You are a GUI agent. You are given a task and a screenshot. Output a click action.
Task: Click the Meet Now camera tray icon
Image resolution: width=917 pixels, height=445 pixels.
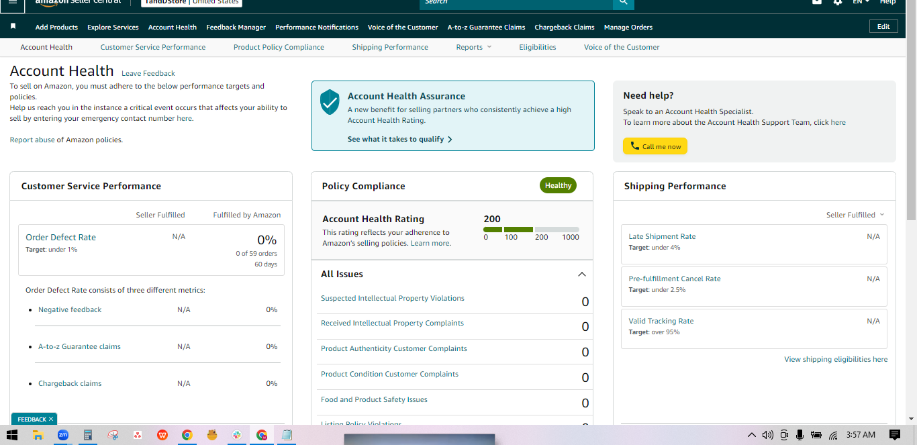click(x=784, y=435)
